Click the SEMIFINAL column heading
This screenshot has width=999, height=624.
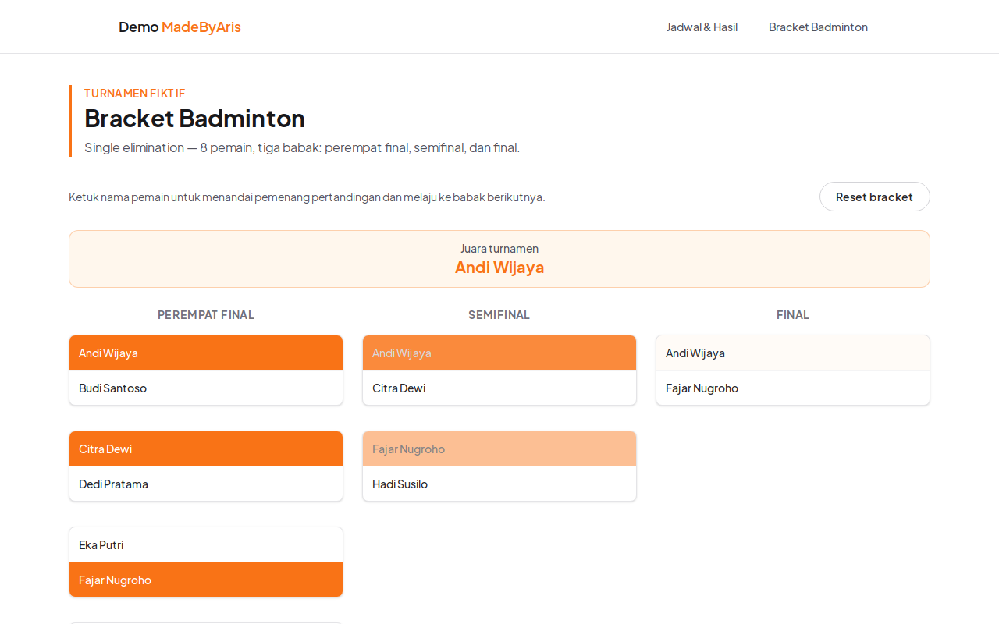(499, 315)
